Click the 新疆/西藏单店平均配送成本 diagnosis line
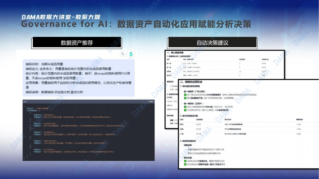Screen dimensions: 319x179 tap(206, 149)
